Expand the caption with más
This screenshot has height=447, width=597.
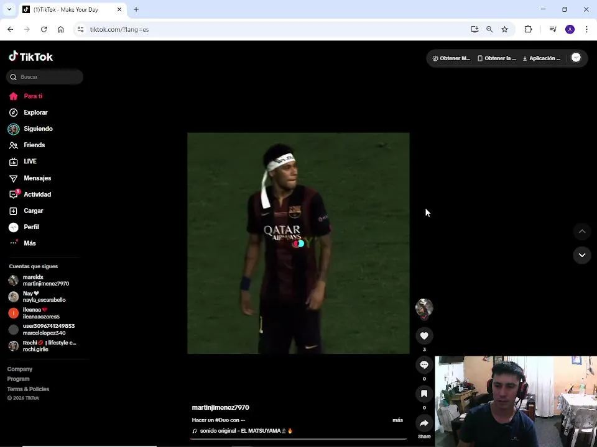(397, 420)
